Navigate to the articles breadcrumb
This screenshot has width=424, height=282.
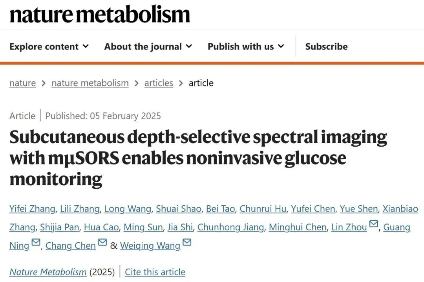(x=159, y=83)
